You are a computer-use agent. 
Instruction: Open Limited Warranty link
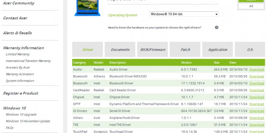[18, 54]
